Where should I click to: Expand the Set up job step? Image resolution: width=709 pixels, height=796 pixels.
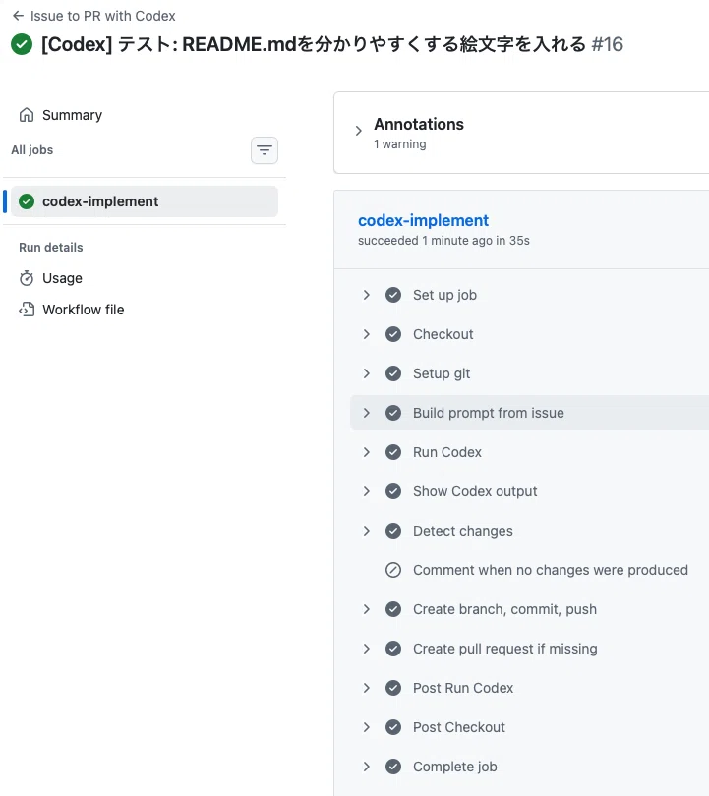[366, 295]
